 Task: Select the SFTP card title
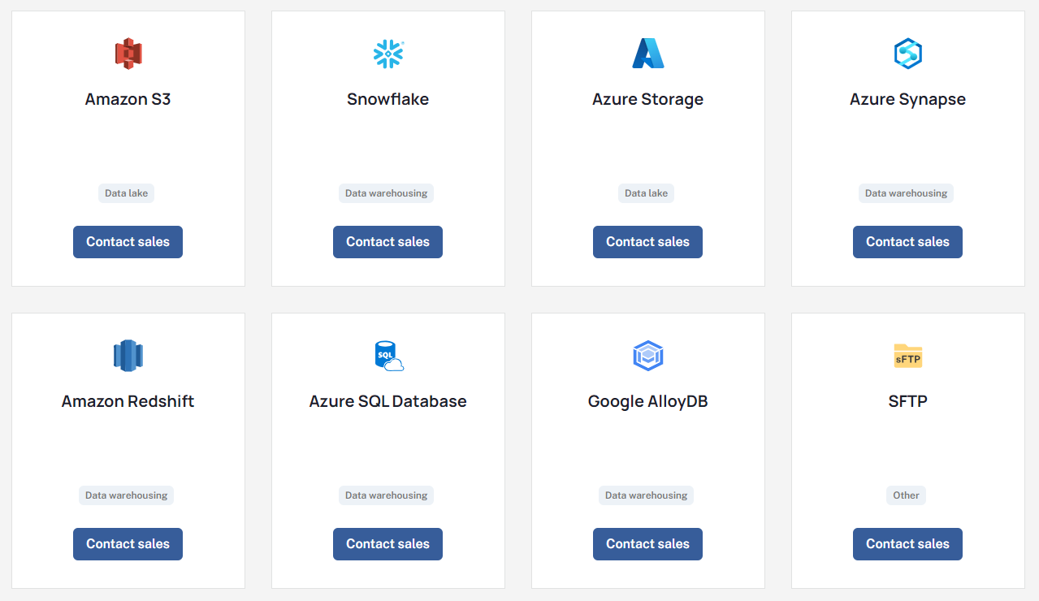(x=907, y=401)
